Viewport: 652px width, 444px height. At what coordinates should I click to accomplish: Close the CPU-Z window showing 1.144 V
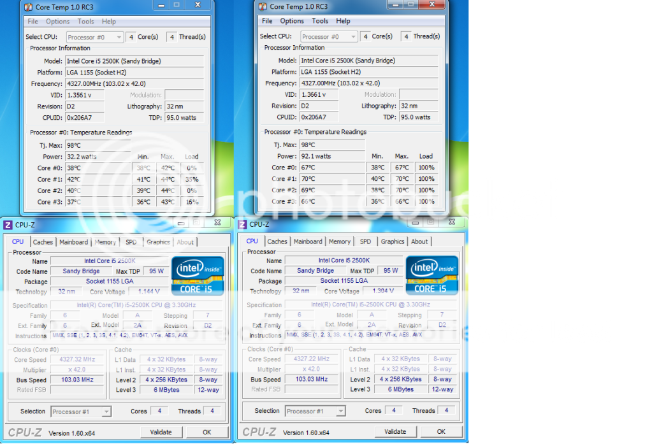click(217, 224)
